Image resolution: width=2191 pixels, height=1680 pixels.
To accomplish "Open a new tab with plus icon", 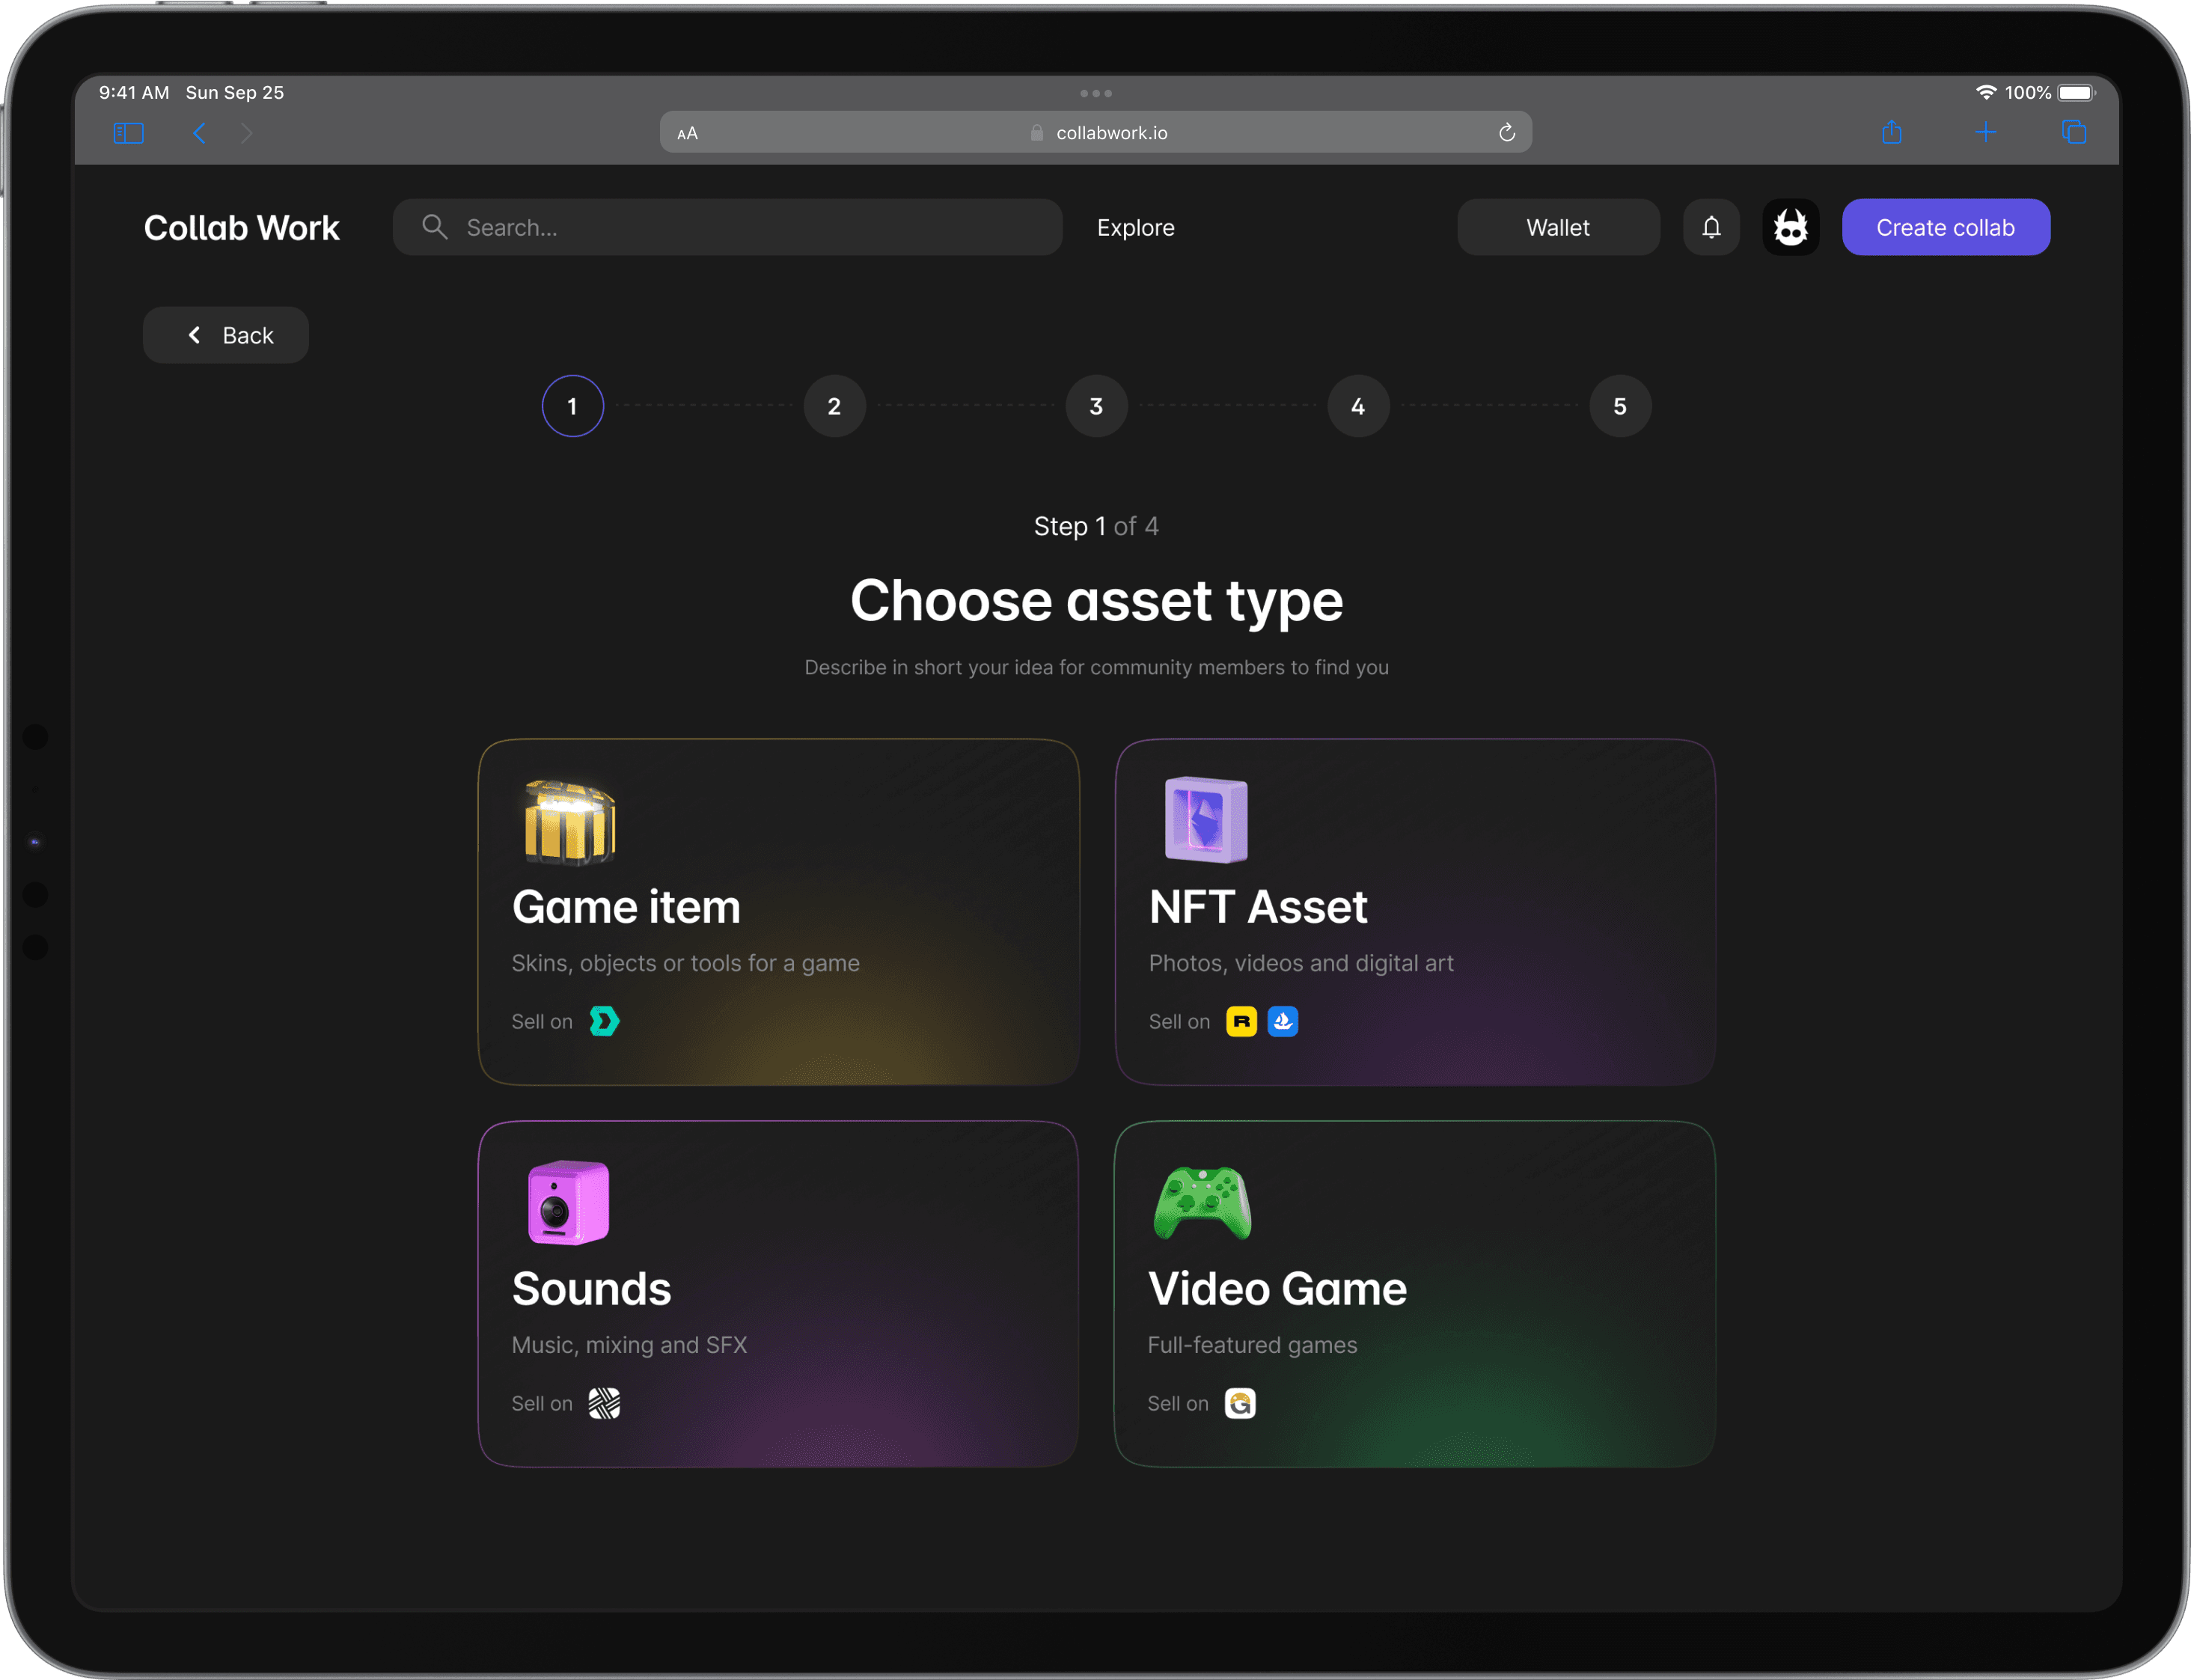I will pyautogui.click(x=1985, y=132).
